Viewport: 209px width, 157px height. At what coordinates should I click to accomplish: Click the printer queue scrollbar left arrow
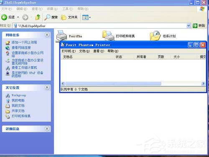pos(63,83)
